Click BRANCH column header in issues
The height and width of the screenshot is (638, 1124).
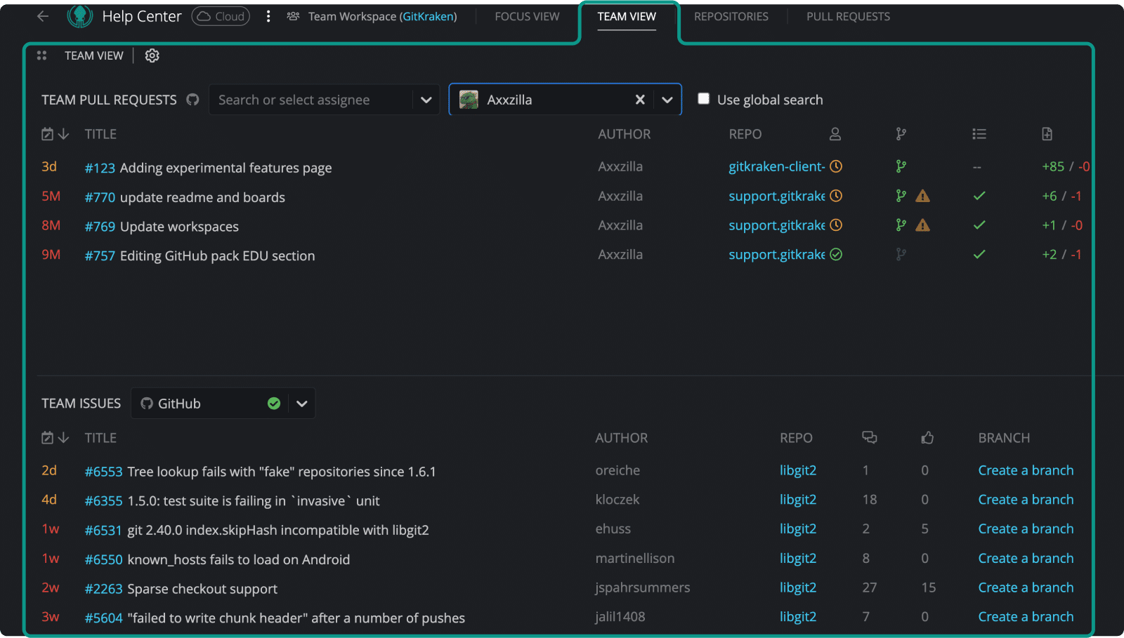click(1004, 438)
